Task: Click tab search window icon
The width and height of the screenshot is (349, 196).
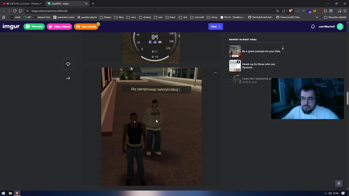Action: (331, 11)
